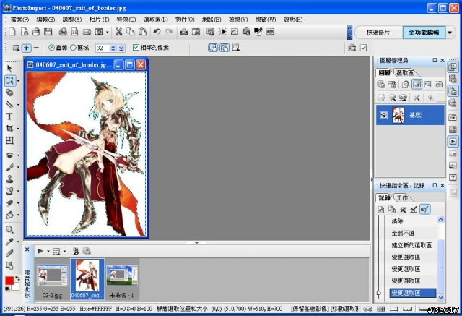The width and height of the screenshot is (462, 316).
Task: Select the Paint brush tool
Action: (9, 167)
